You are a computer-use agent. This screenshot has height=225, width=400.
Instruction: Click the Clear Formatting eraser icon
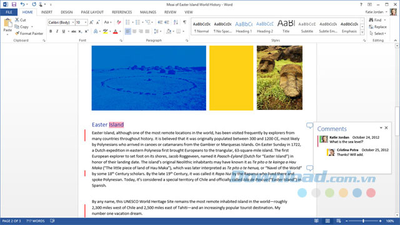coord(119,22)
